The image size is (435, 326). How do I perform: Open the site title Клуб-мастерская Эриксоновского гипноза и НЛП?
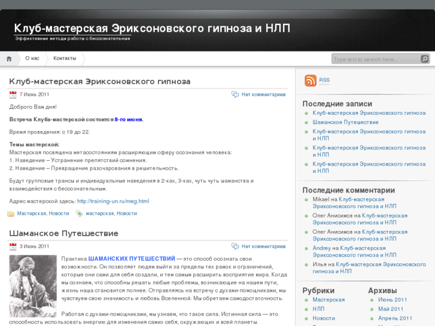click(x=152, y=28)
